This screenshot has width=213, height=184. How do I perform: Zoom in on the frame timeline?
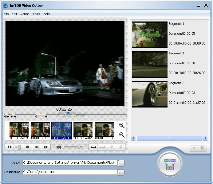coord(122,125)
